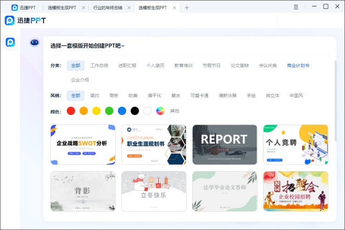Image resolution: width=345 pixels, height=230 pixels.
Task: Pick the black color swatch
Action: [135, 111]
